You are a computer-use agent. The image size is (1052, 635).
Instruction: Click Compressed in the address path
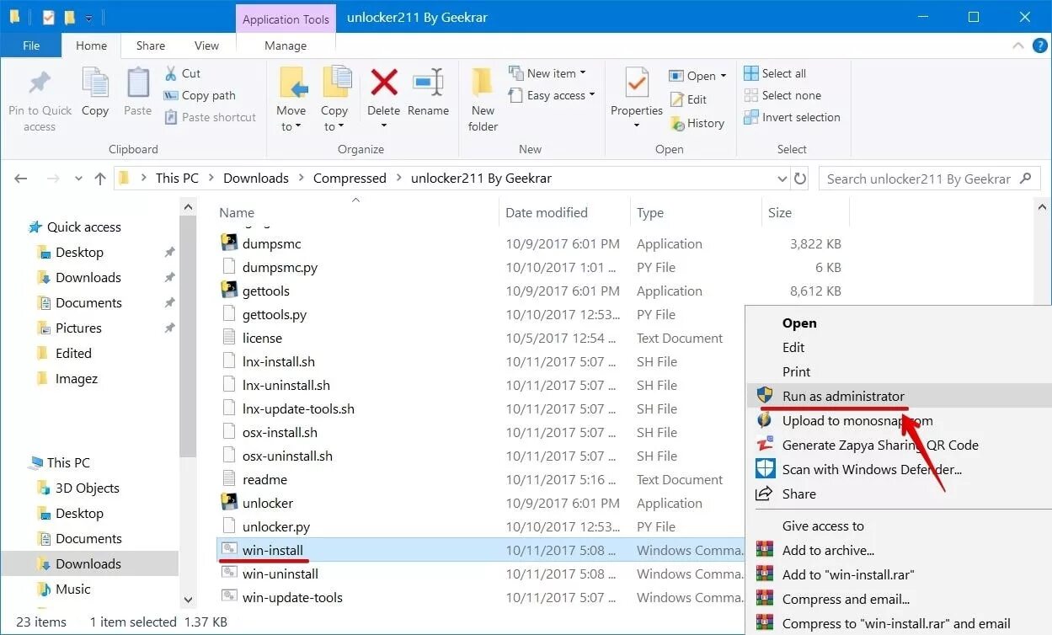point(350,179)
